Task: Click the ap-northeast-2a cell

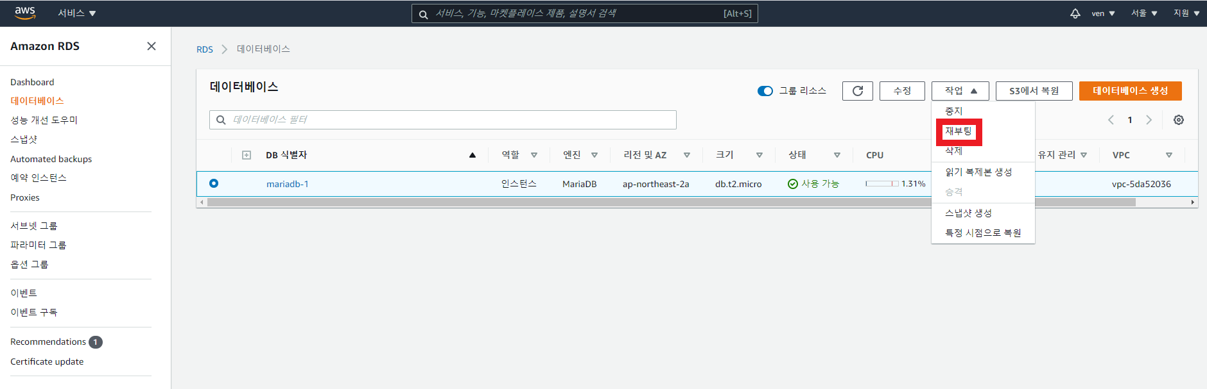Action: pyautogui.click(x=656, y=184)
